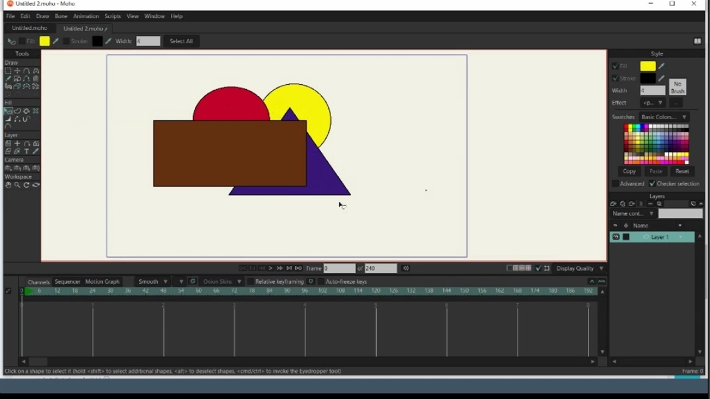
Task: Switch to the Motion Graph tab
Action: tap(102, 282)
